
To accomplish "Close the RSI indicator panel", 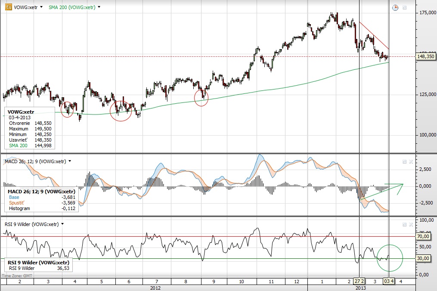I will point(411,224).
